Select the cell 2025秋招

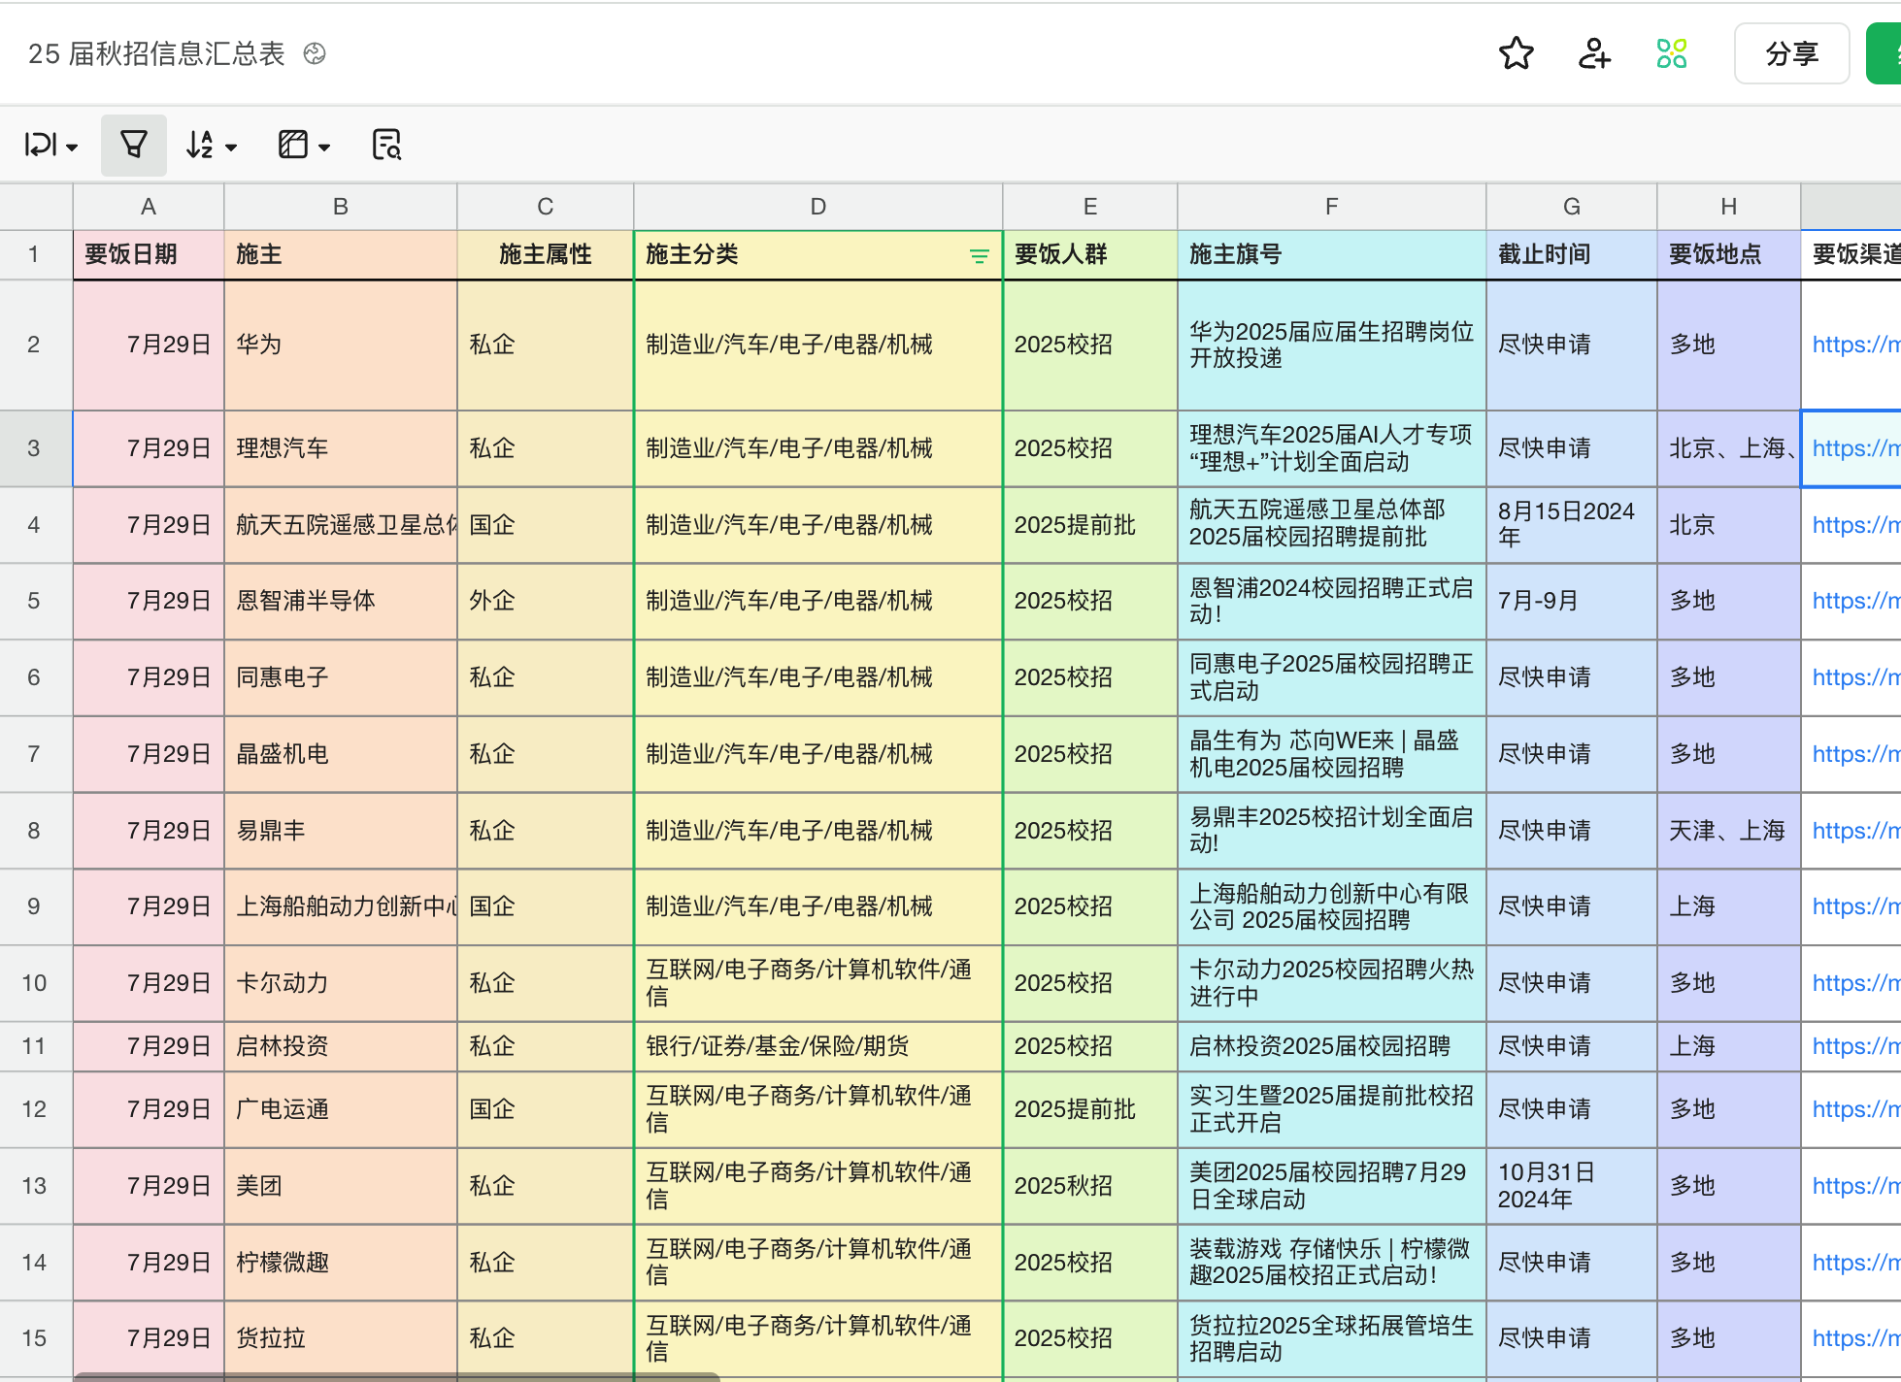[x=1089, y=1186]
